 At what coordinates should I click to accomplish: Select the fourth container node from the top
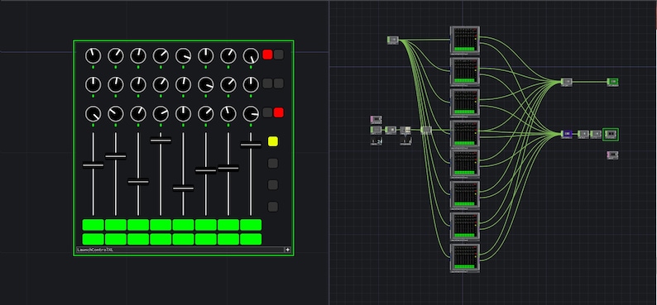click(465, 134)
